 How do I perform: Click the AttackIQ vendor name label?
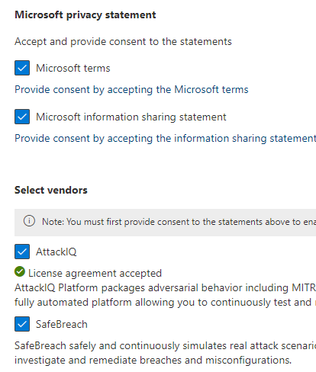[56, 252]
